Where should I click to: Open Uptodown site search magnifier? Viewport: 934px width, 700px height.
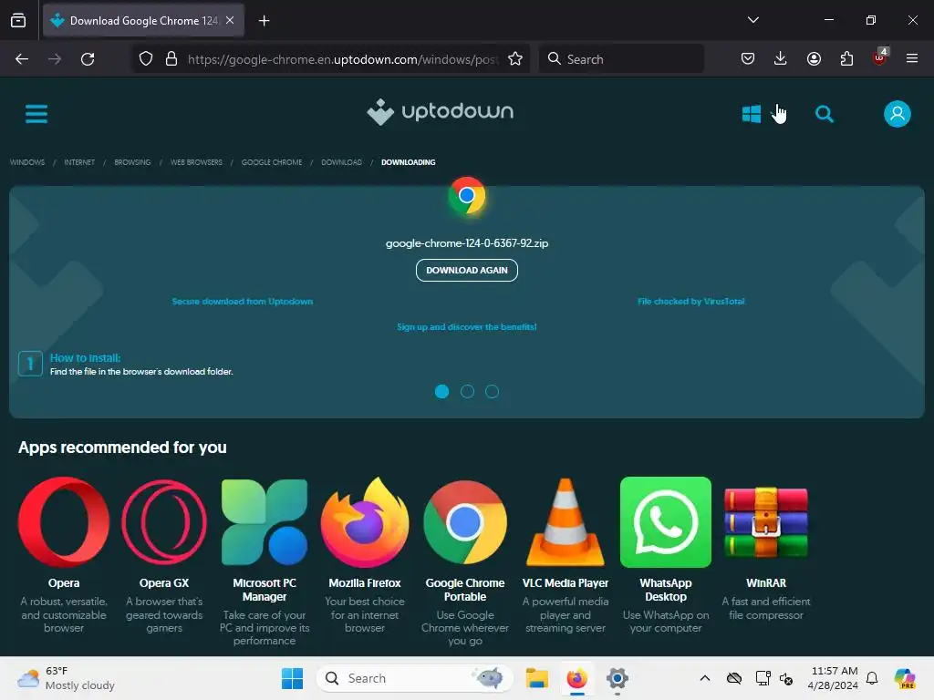[x=825, y=114]
